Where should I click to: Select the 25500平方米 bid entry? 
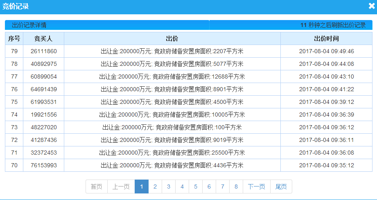[172, 153]
